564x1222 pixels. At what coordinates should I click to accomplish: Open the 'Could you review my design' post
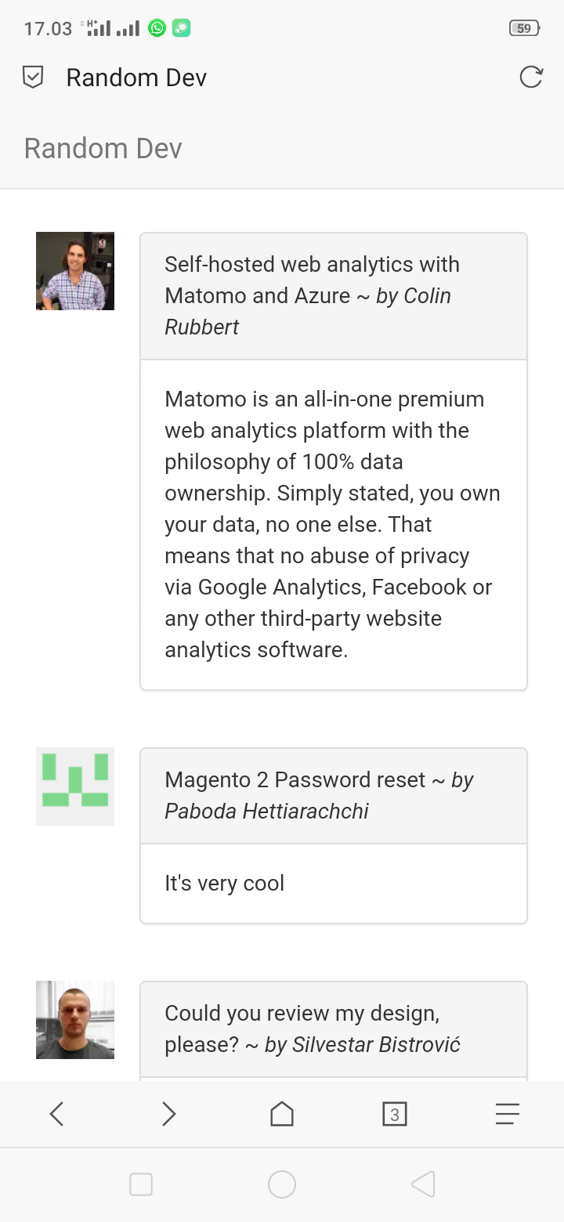click(302, 1013)
